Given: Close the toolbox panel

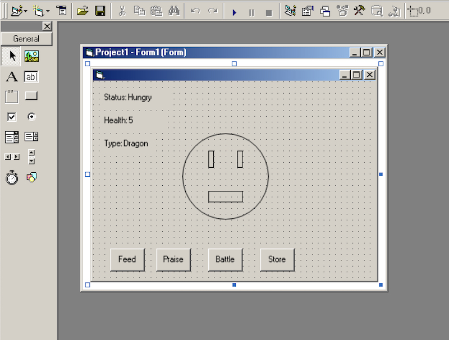Looking at the screenshot, I should click(x=47, y=26).
